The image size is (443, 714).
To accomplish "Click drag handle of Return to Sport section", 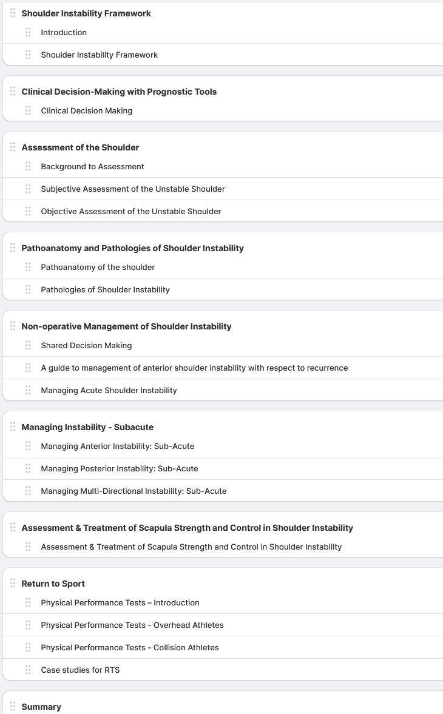I will pyautogui.click(x=13, y=584).
